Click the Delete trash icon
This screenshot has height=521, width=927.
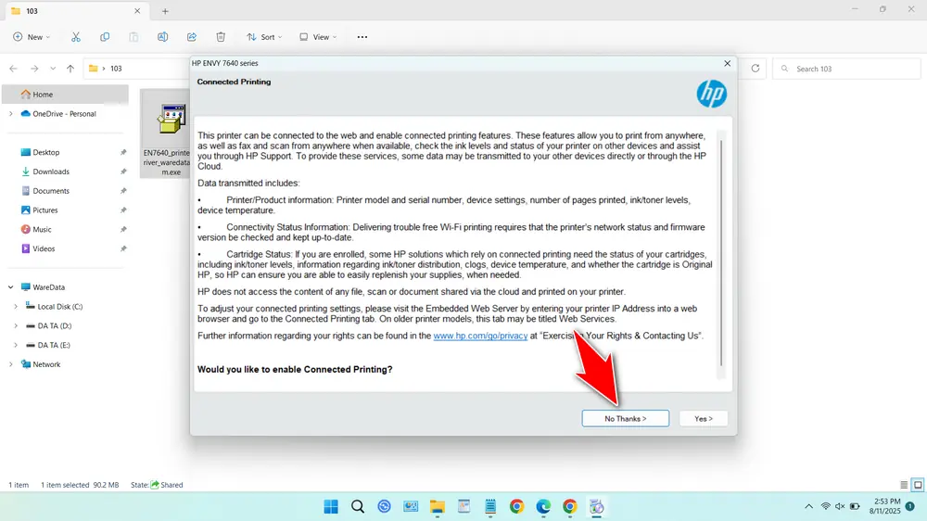click(x=221, y=37)
